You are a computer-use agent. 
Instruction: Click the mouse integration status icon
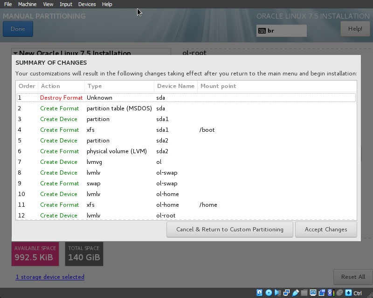340,292
